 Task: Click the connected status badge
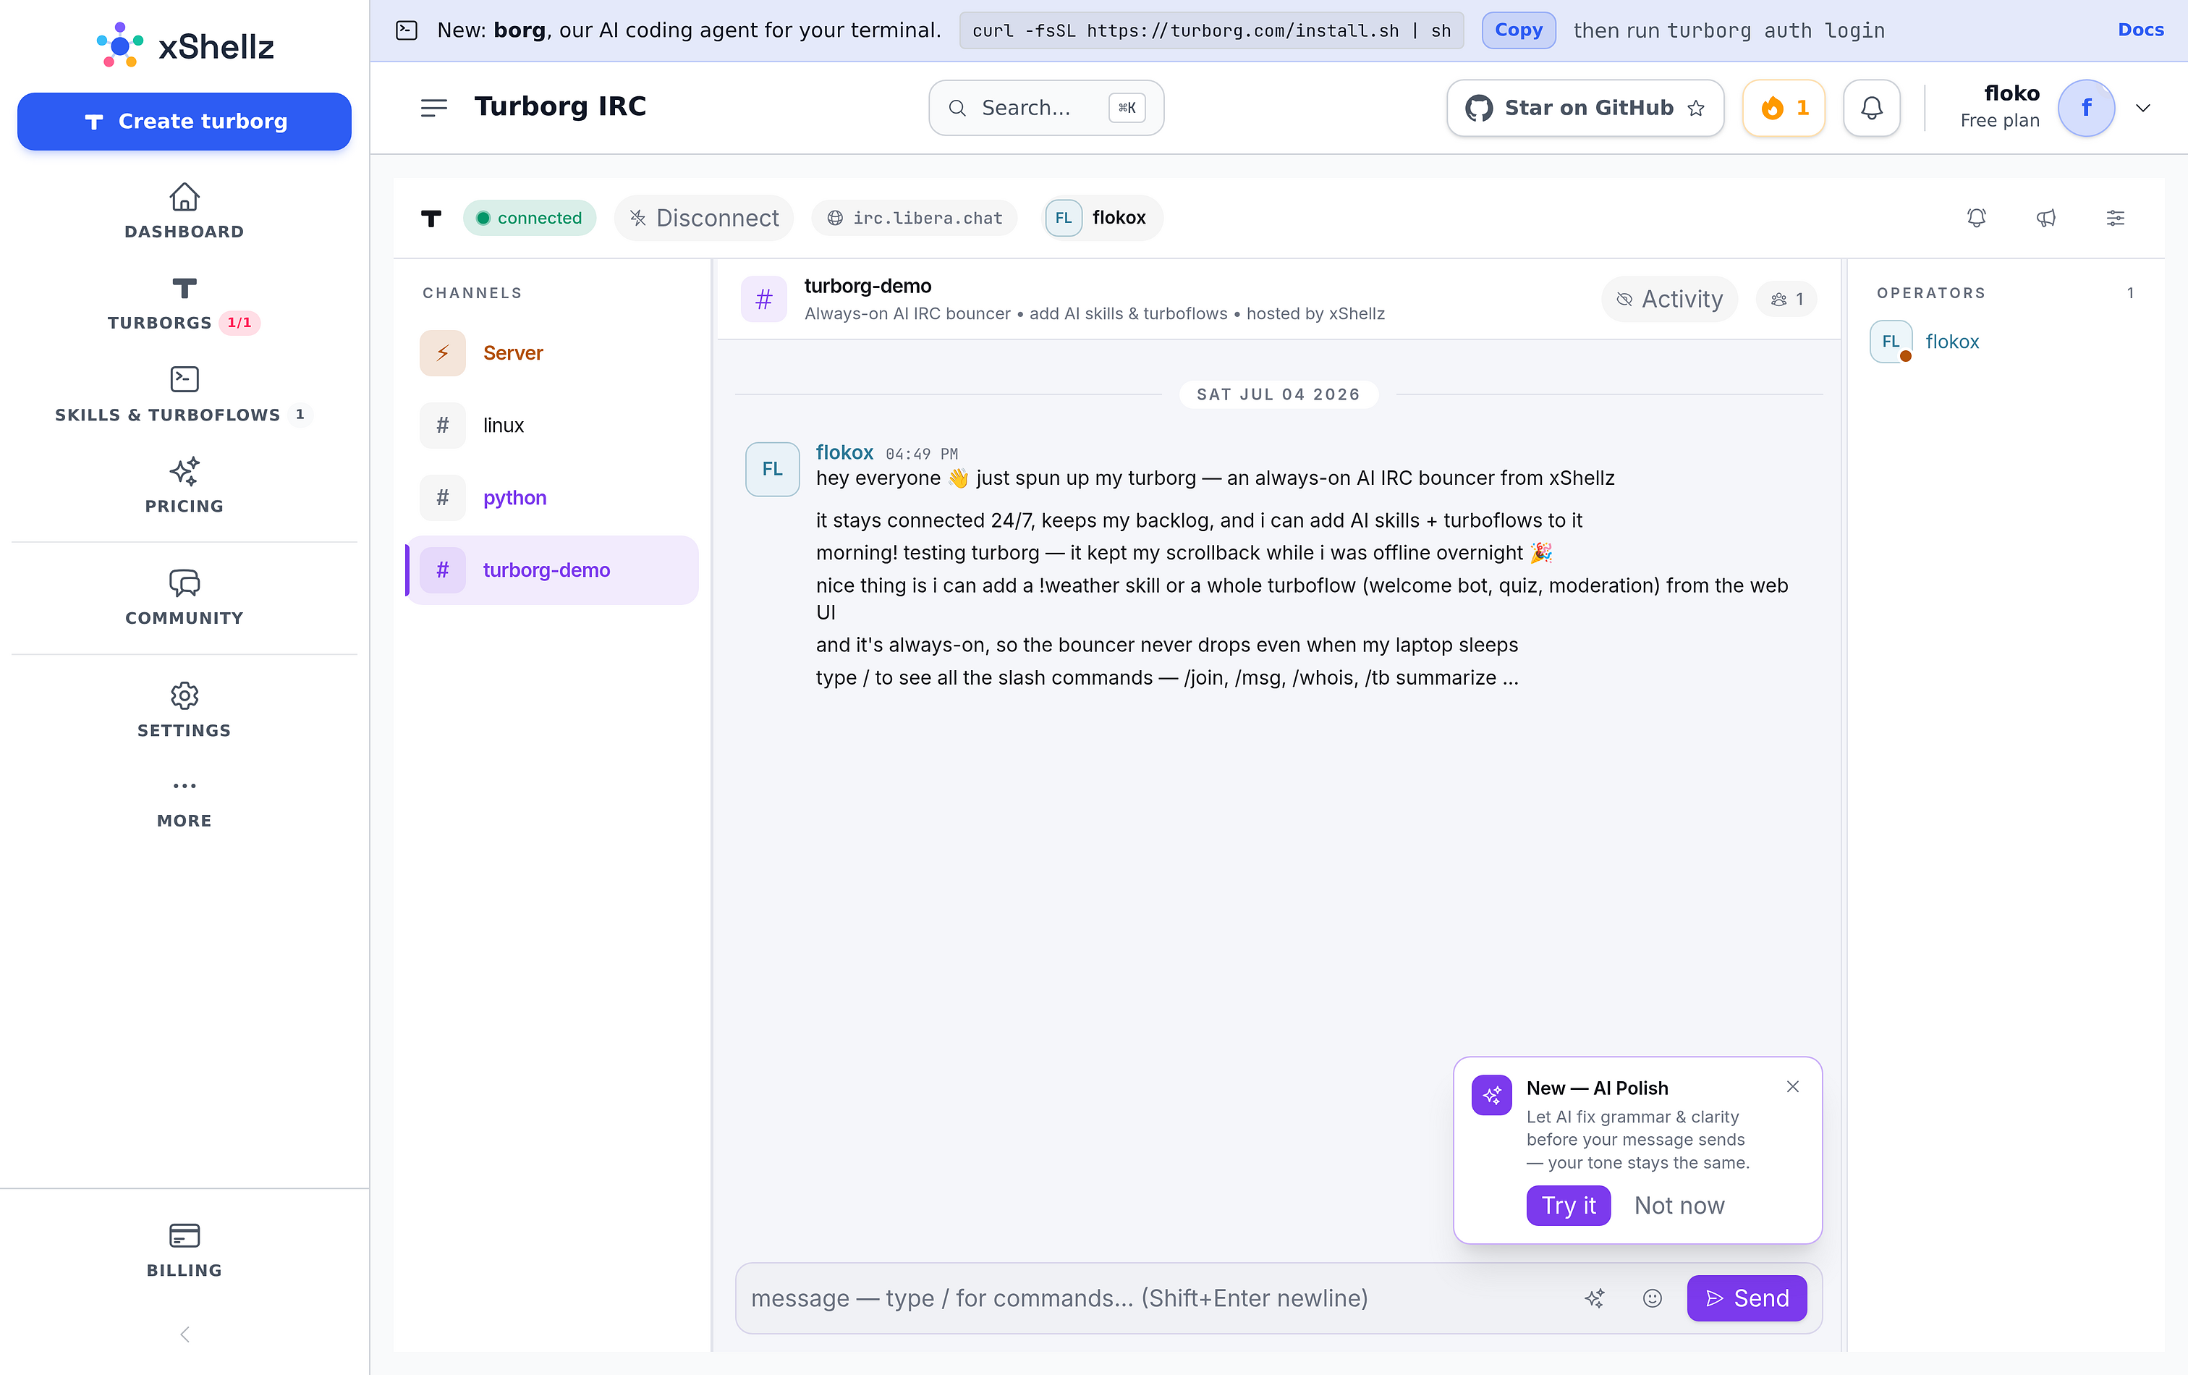529,217
